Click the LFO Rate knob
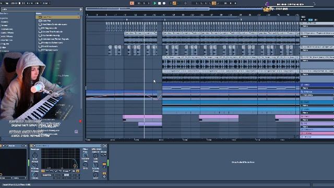Image resolution: width=334 pixels, height=188 pixels. (x=96, y=165)
